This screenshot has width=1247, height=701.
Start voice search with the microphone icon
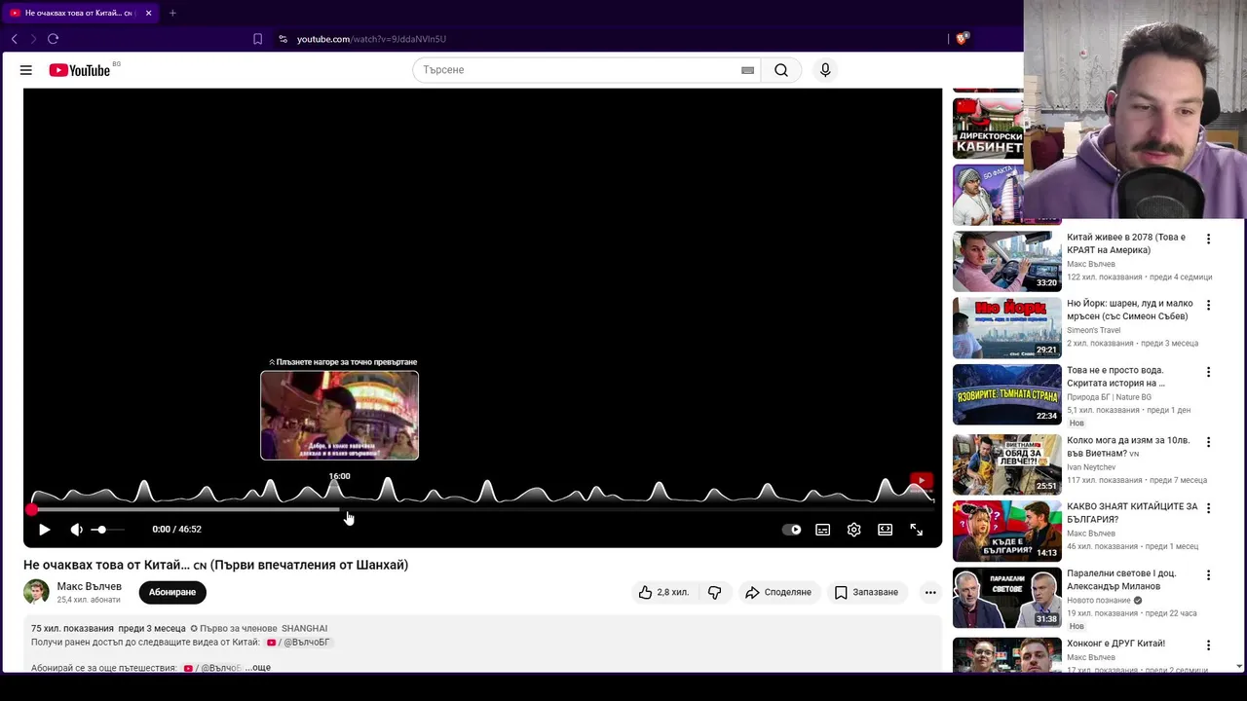[x=825, y=70]
